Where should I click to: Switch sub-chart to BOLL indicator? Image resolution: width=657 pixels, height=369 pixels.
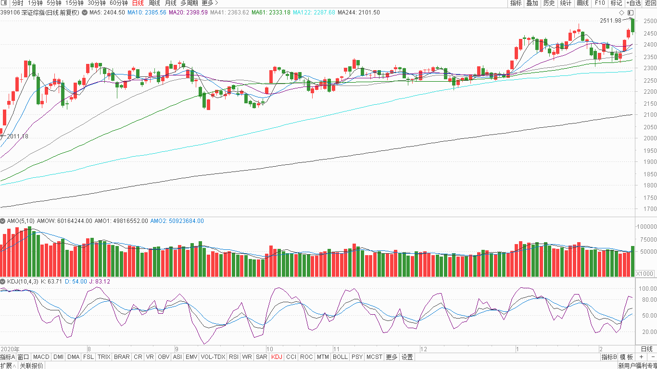[340, 357]
